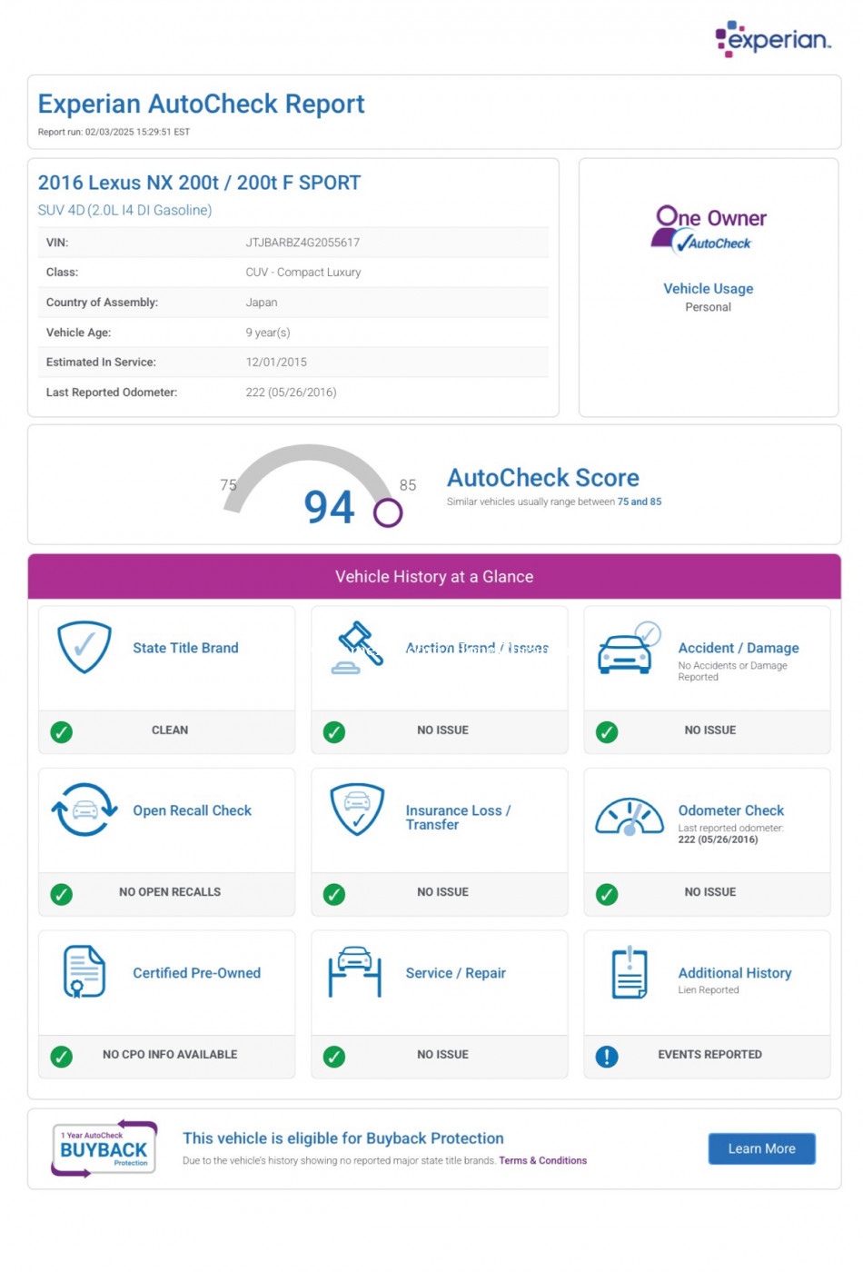
Task: Click the report run timestamp
Action: 114,132
